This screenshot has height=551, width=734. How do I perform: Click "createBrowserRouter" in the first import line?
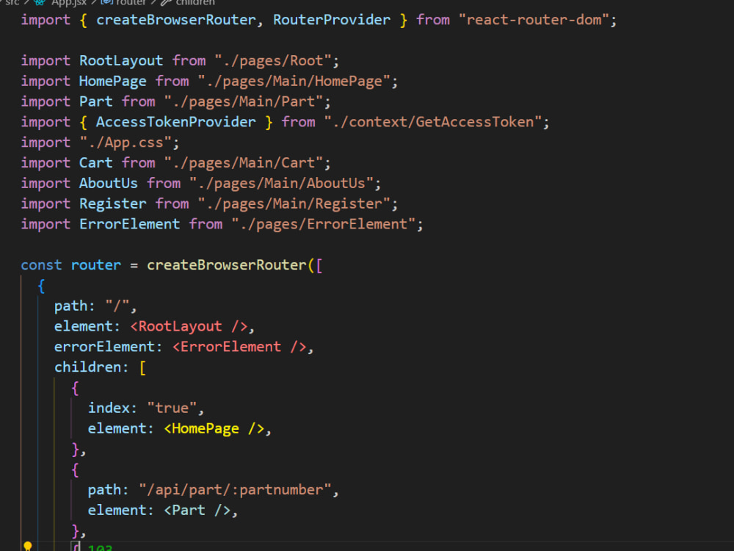[176, 20]
